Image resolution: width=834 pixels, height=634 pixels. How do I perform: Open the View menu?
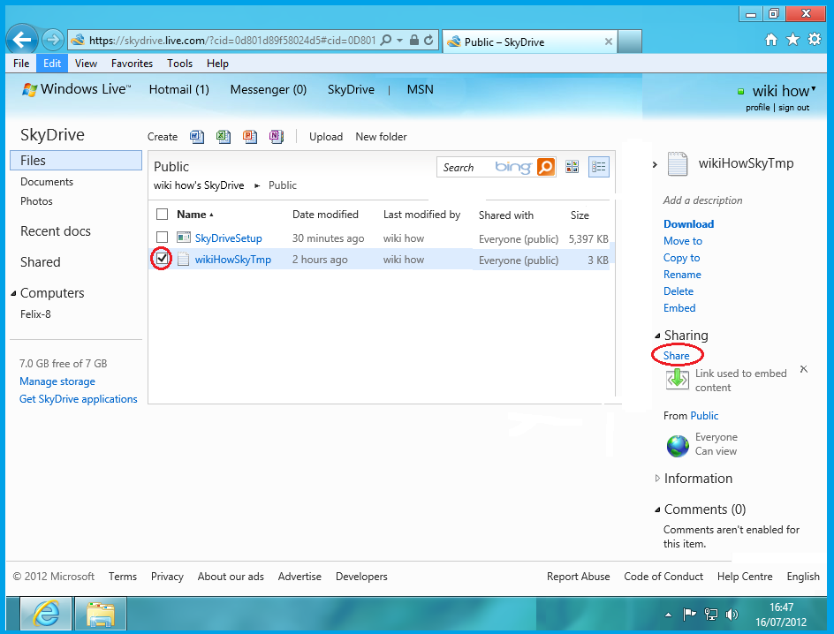[87, 64]
